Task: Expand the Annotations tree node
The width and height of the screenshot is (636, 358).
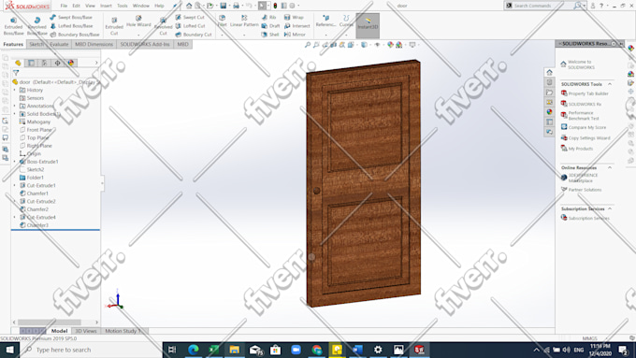Action: pyautogui.click(x=15, y=106)
